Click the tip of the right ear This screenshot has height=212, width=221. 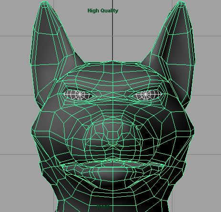click(x=180, y=3)
